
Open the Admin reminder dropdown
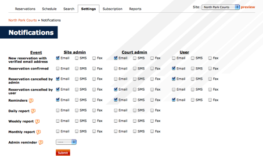66,142
